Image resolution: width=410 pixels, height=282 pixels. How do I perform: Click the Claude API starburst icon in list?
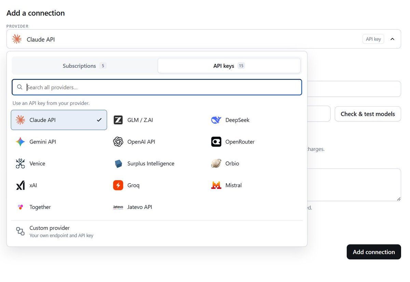20,120
